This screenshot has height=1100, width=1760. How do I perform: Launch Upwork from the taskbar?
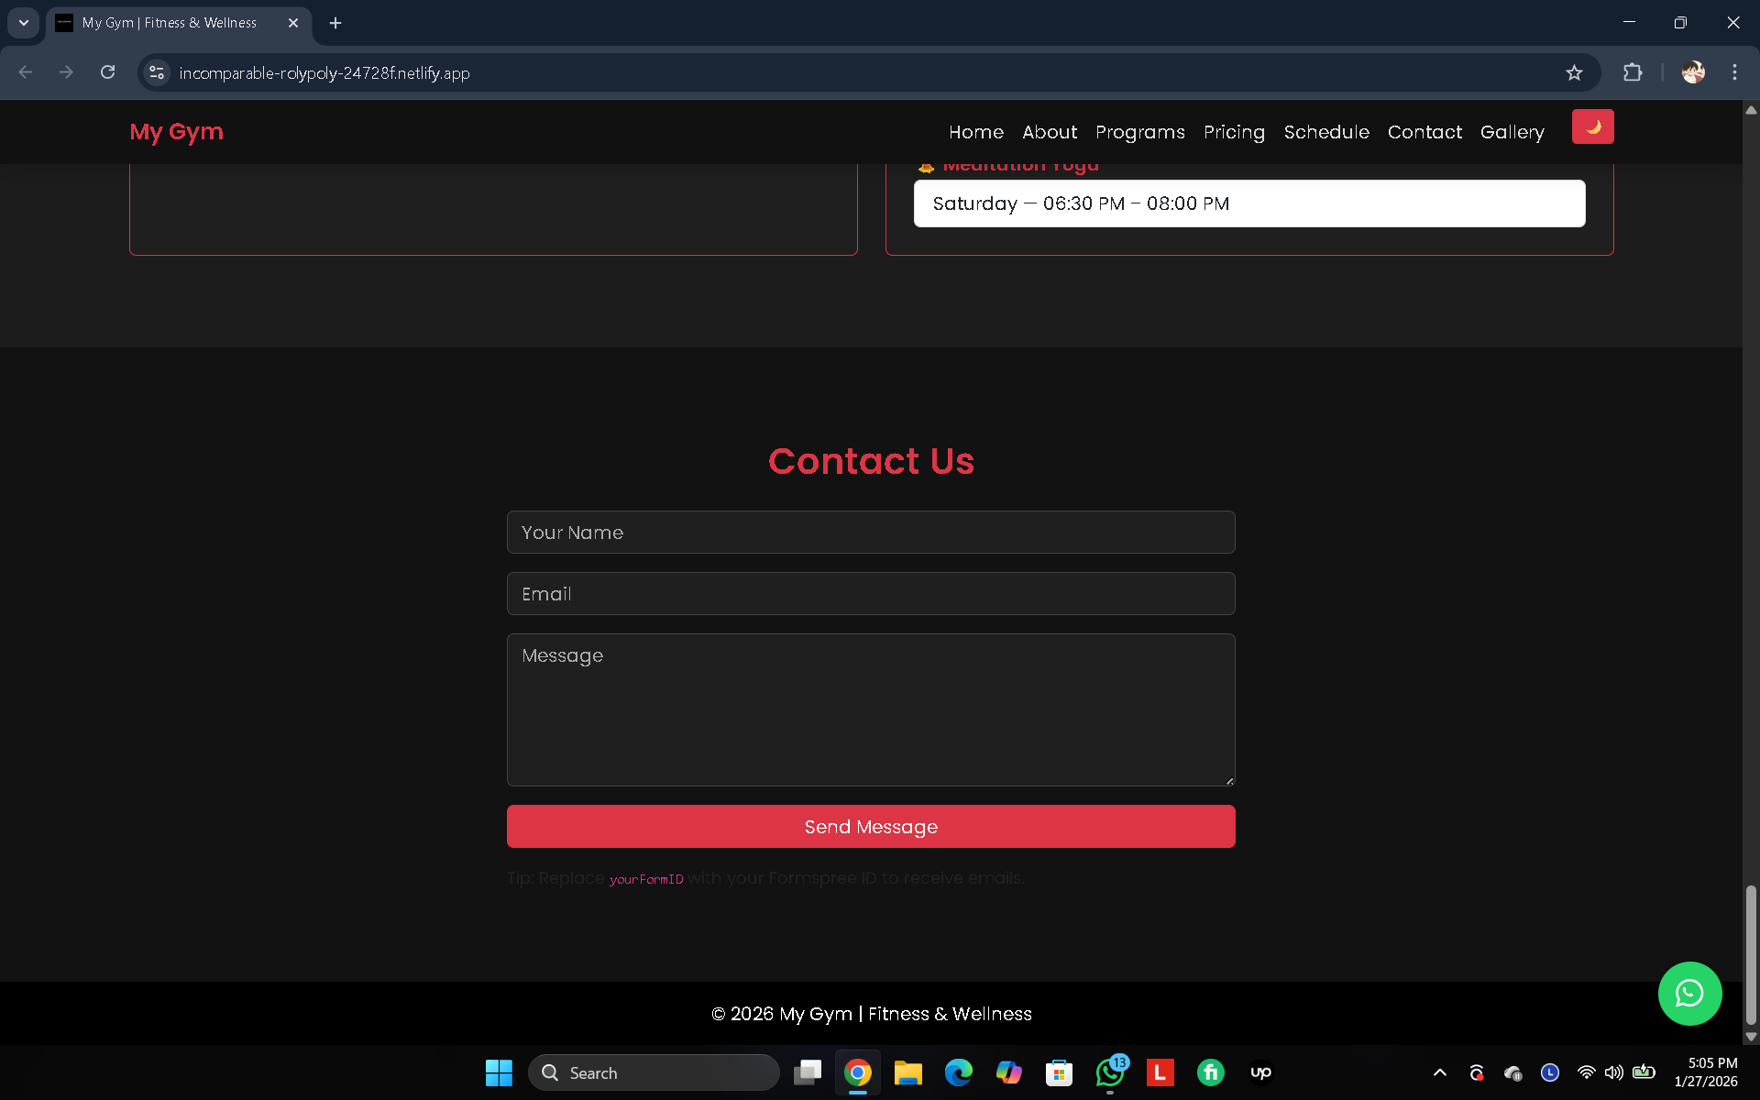click(1260, 1072)
